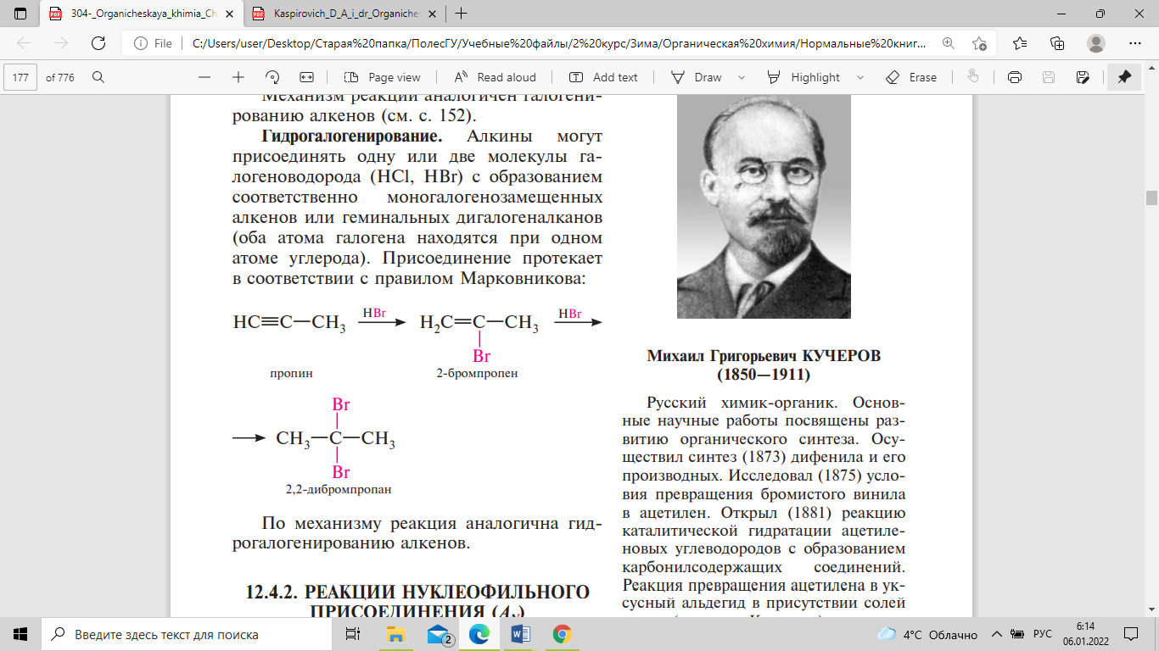Open Microsoft Edge from taskbar
Image resolution: width=1159 pixels, height=651 pixels.
pos(479,634)
